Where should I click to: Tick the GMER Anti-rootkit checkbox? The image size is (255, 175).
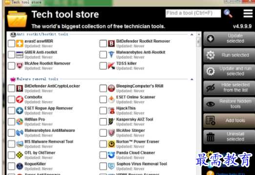[x=11, y=55]
